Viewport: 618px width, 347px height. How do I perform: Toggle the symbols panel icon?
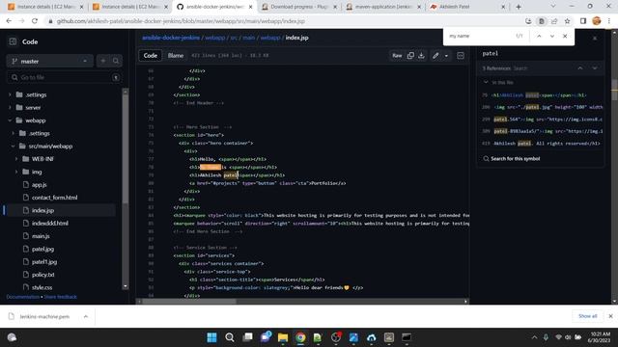click(461, 56)
